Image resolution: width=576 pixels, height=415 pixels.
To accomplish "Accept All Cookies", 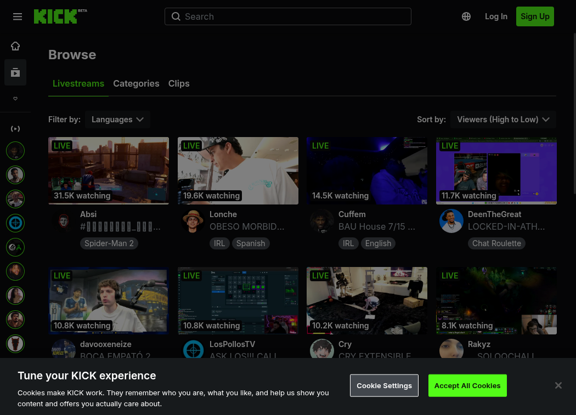I will pyautogui.click(x=467, y=385).
